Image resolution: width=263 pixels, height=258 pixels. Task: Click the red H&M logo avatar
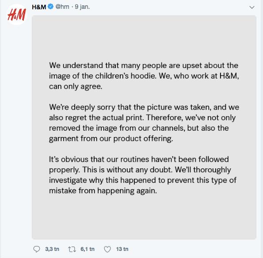(x=17, y=15)
